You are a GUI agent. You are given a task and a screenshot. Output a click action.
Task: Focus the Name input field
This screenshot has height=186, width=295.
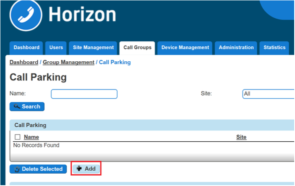[84, 94]
